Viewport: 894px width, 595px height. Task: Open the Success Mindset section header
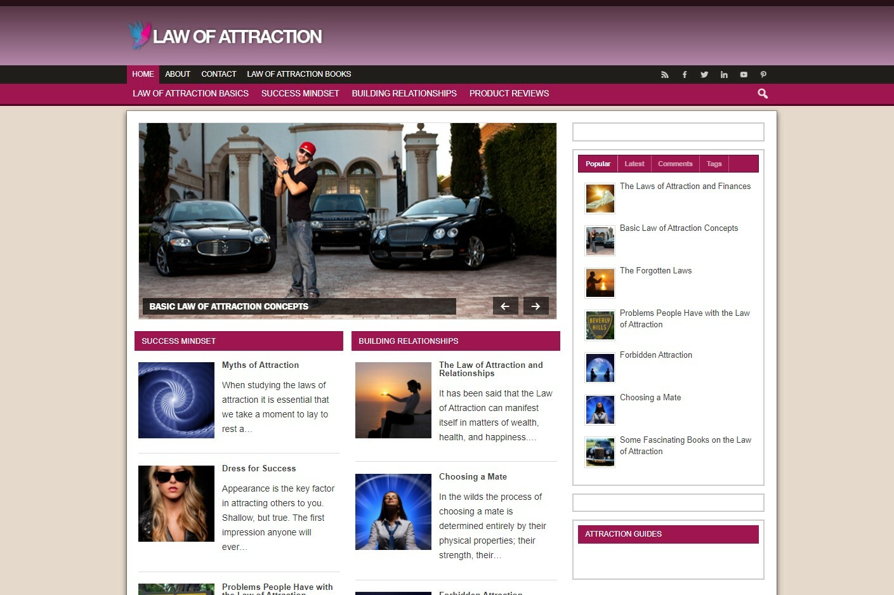click(x=239, y=341)
